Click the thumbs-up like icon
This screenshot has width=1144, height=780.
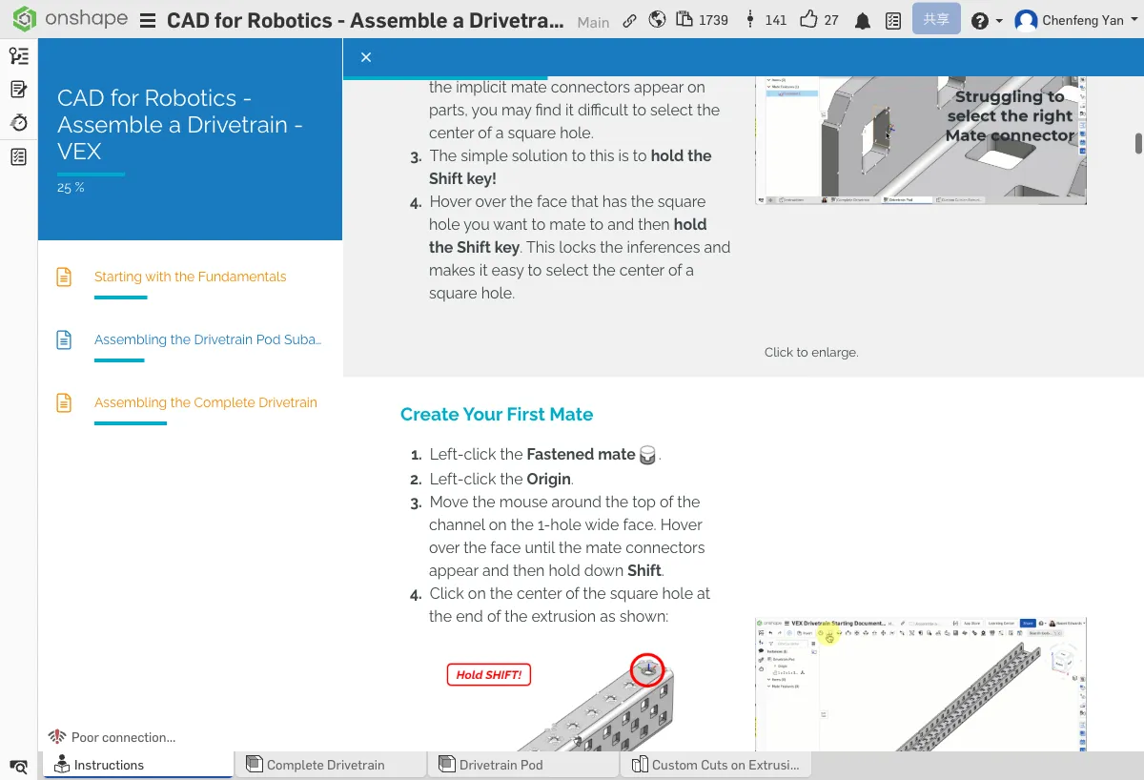coord(808,20)
